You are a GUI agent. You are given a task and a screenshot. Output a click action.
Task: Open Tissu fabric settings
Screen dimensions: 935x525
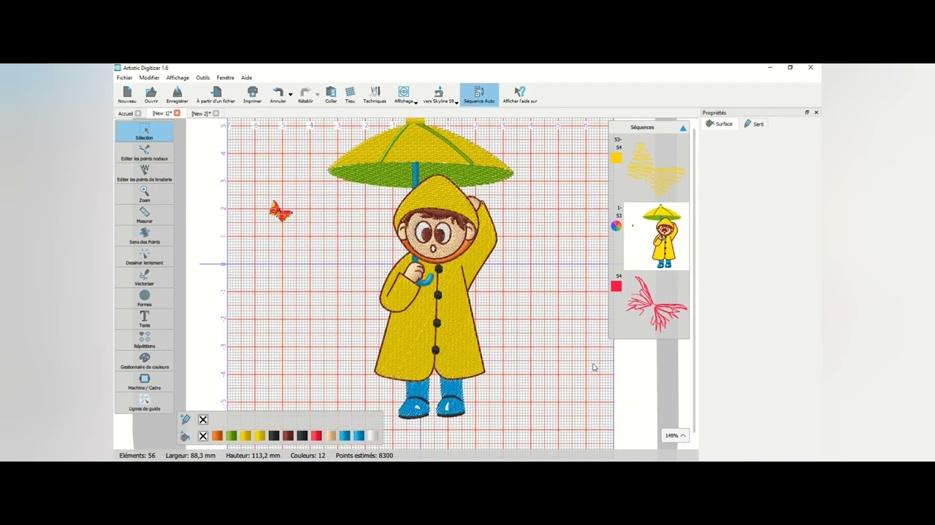pyautogui.click(x=350, y=95)
